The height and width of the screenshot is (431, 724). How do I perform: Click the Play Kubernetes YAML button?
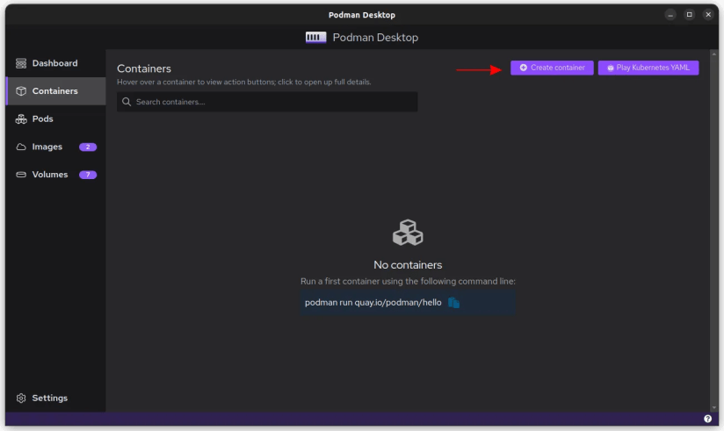pyautogui.click(x=648, y=68)
